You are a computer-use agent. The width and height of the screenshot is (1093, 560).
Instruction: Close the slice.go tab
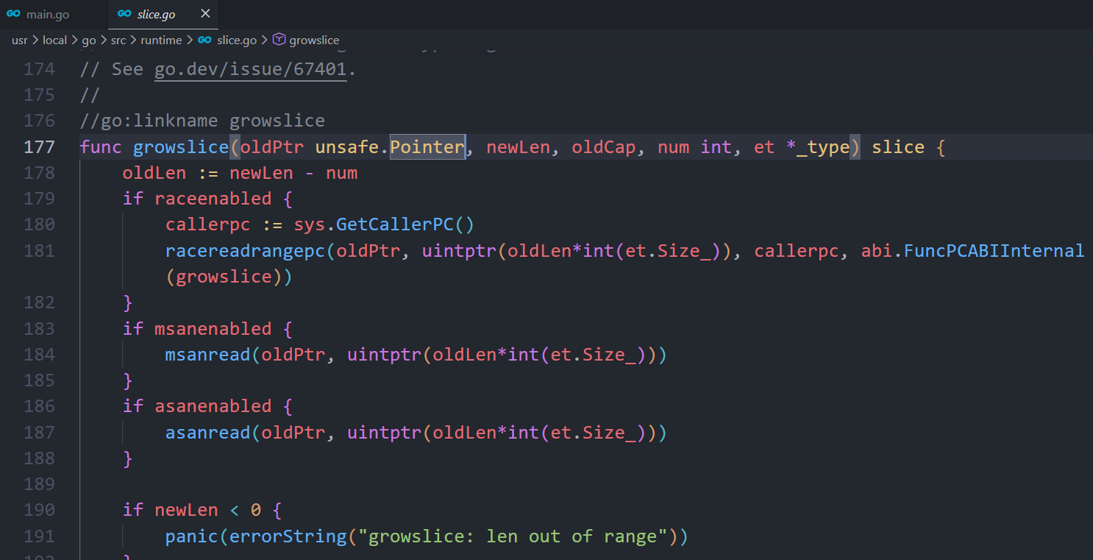click(205, 14)
